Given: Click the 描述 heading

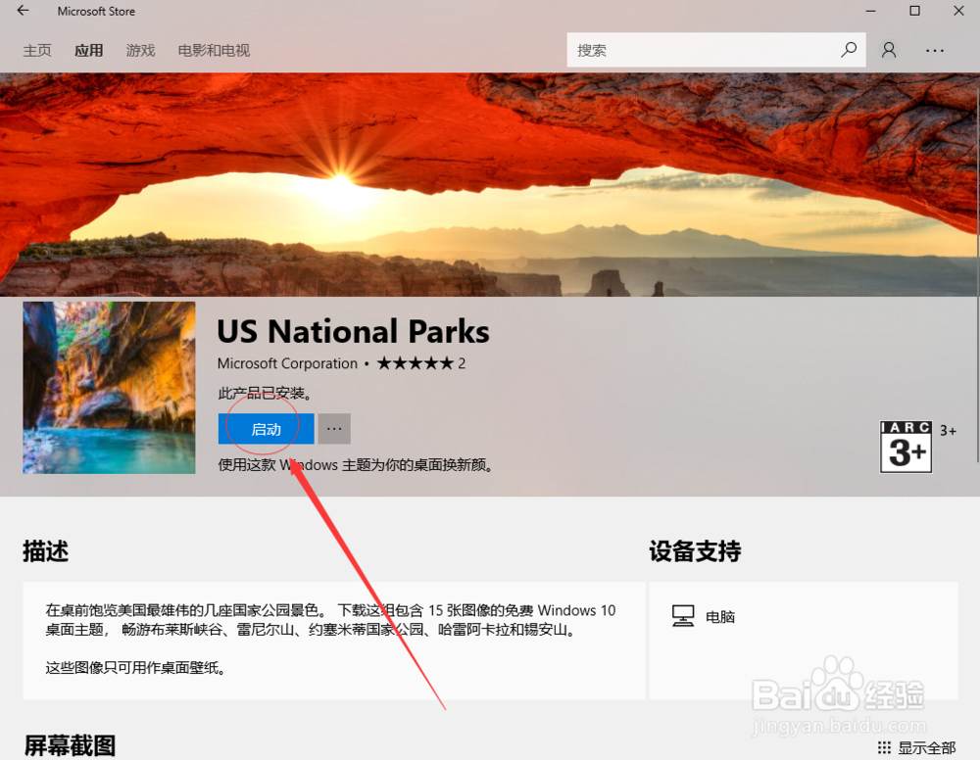Looking at the screenshot, I should [x=46, y=551].
